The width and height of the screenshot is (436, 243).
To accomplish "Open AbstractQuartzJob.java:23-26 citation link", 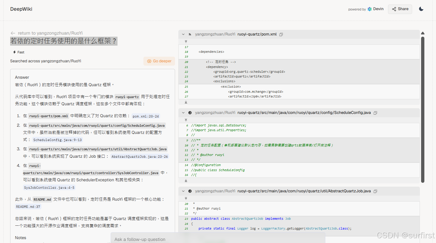I will [x=140, y=157].
